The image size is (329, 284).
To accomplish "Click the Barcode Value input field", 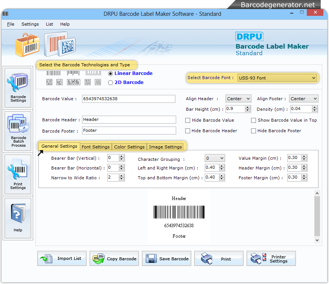I will [x=129, y=99].
